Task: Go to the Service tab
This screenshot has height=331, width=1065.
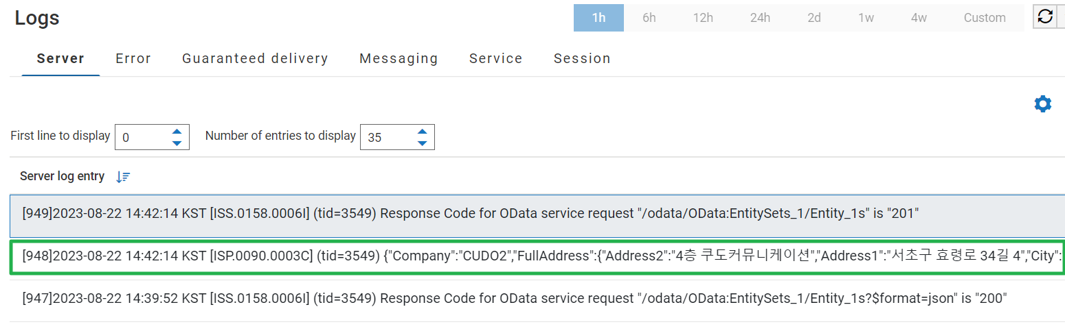Action: 495,59
